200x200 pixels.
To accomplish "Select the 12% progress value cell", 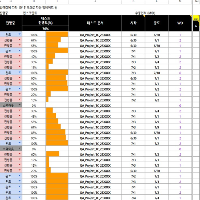I will 34,160.
